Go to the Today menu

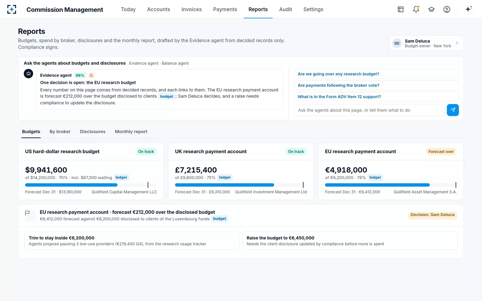pyautogui.click(x=128, y=9)
